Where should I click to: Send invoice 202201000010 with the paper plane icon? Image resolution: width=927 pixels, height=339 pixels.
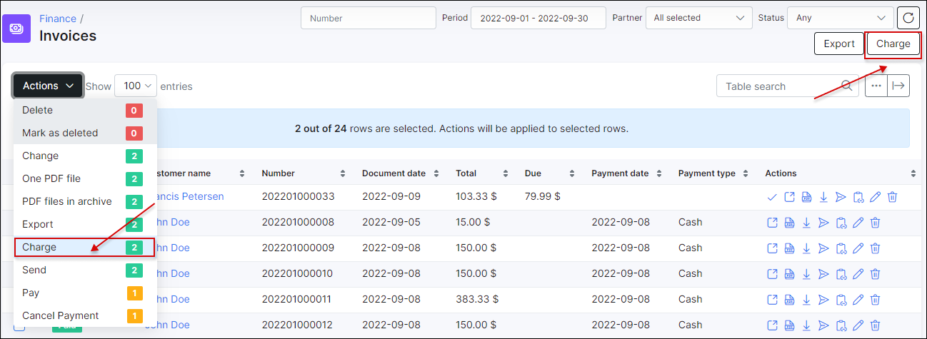(x=823, y=274)
